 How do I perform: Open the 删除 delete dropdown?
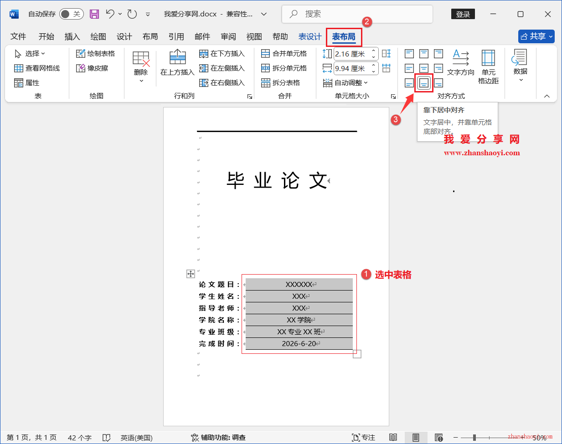point(141,66)
